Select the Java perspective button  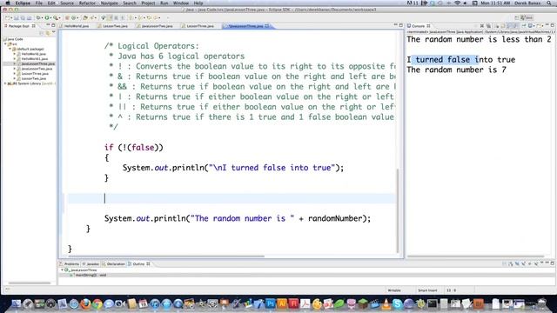[x=527, y=17]
